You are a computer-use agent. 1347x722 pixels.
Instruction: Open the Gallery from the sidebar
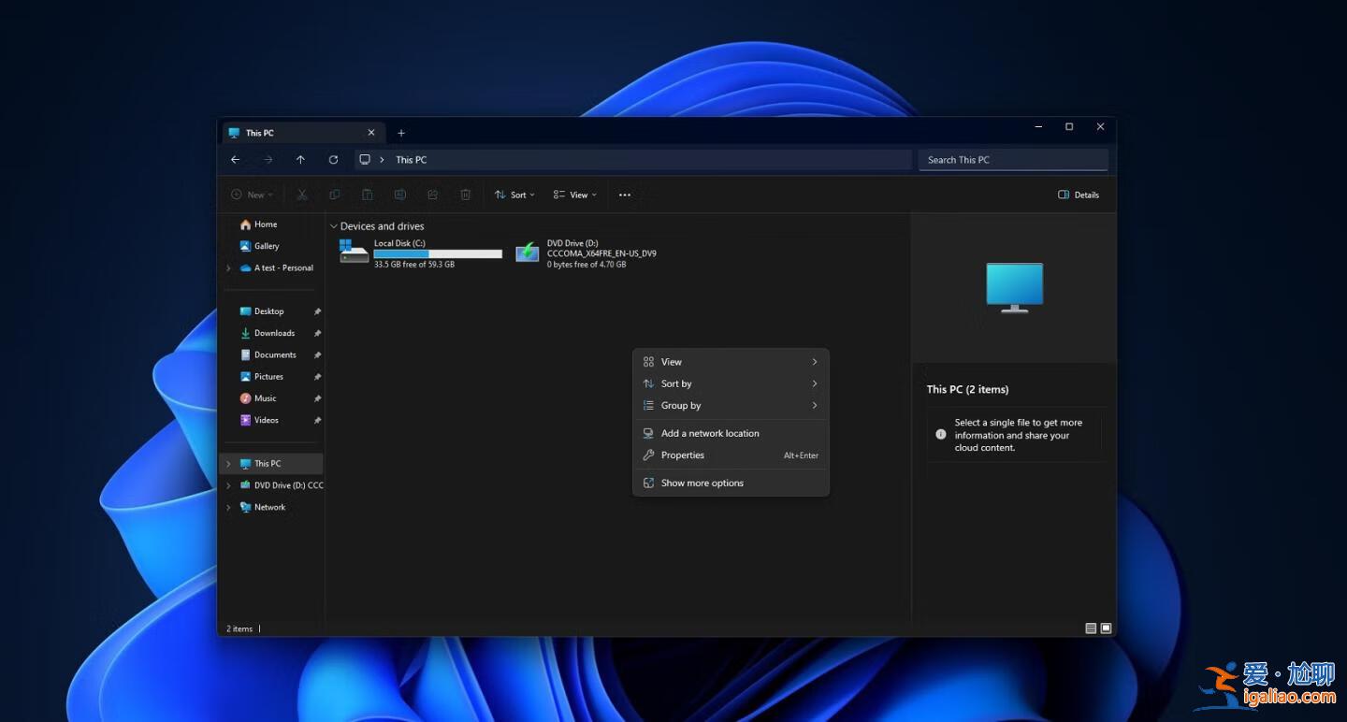tap(265, 246)
